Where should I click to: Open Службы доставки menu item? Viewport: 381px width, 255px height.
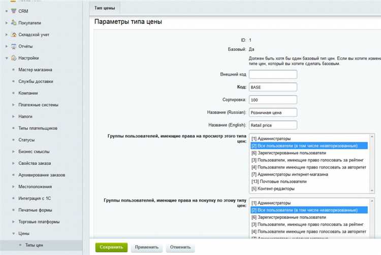(x=36, y=81)
